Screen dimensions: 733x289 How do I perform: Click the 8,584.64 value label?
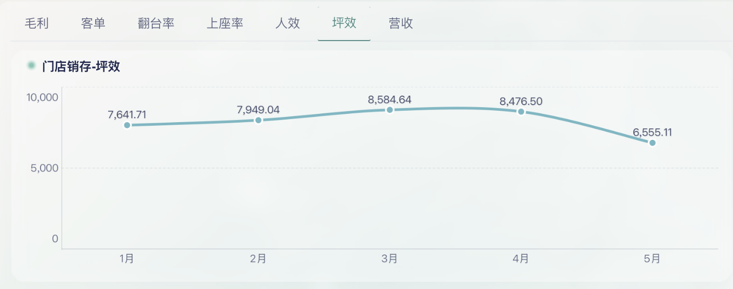point(389,99)
